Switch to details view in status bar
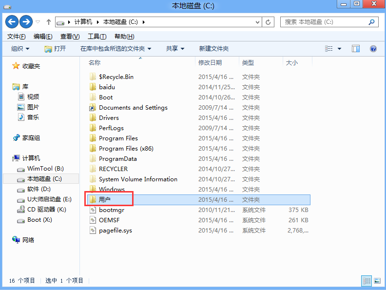The image size is (386, 290). (367, 281)
